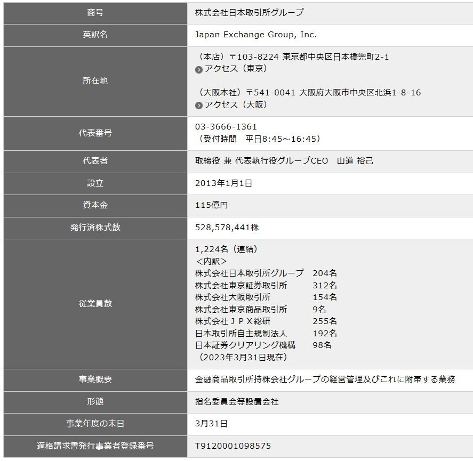Select the text Japan Exchange Group, Inc.
Image resolution: width=473 pixels, height=461 pixels.
coord(256,35)
